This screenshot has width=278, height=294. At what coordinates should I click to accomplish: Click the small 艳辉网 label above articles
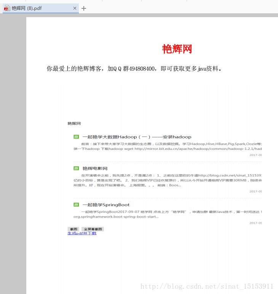coord(74,123)
